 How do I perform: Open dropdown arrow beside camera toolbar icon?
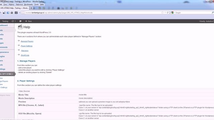(20, 13)
